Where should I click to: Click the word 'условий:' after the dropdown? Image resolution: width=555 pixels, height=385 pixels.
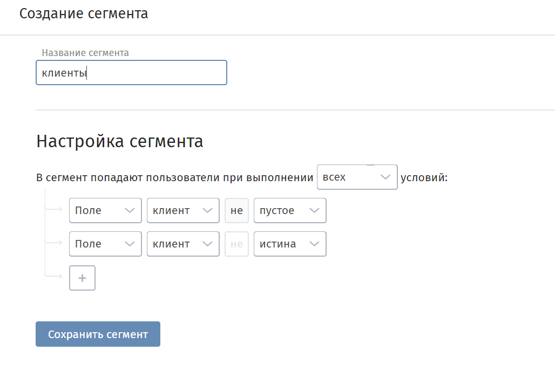[x=424, y=177]
